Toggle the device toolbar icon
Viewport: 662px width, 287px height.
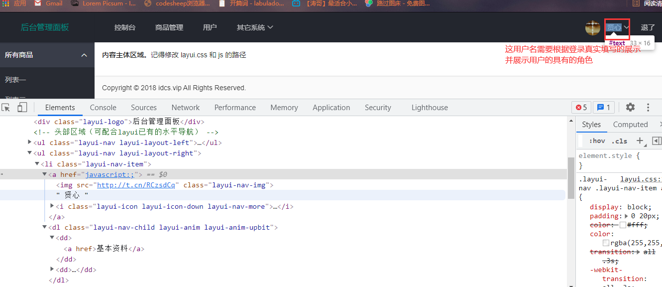point(22,108)
